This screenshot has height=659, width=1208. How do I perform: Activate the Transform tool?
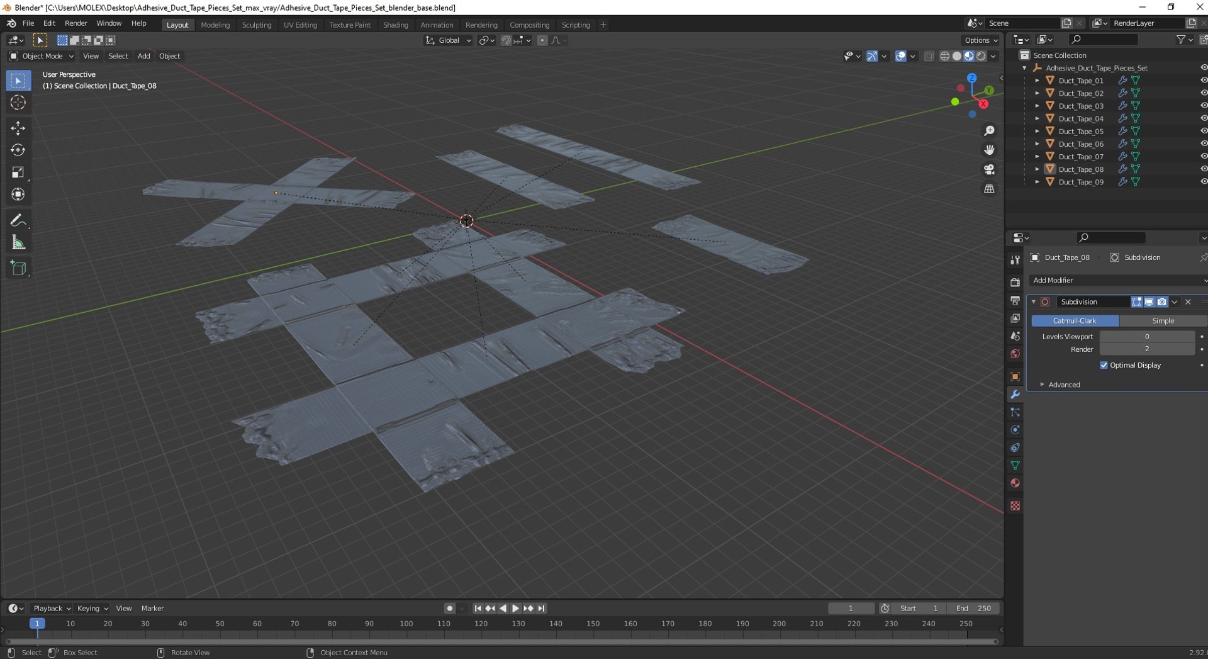click(18, 194)
